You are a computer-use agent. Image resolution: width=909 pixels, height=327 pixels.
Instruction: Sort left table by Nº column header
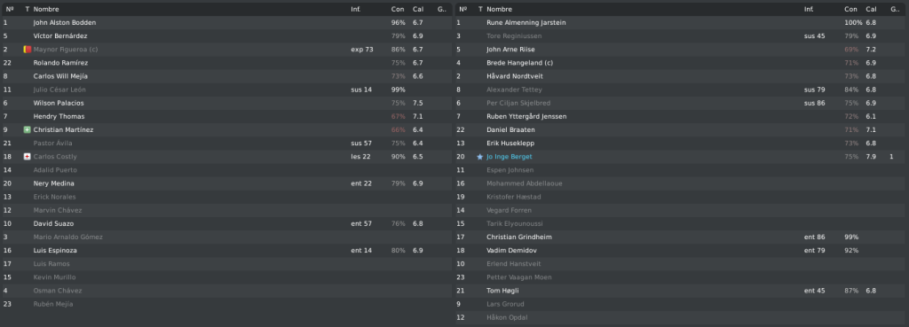click(x=9, y=9)
